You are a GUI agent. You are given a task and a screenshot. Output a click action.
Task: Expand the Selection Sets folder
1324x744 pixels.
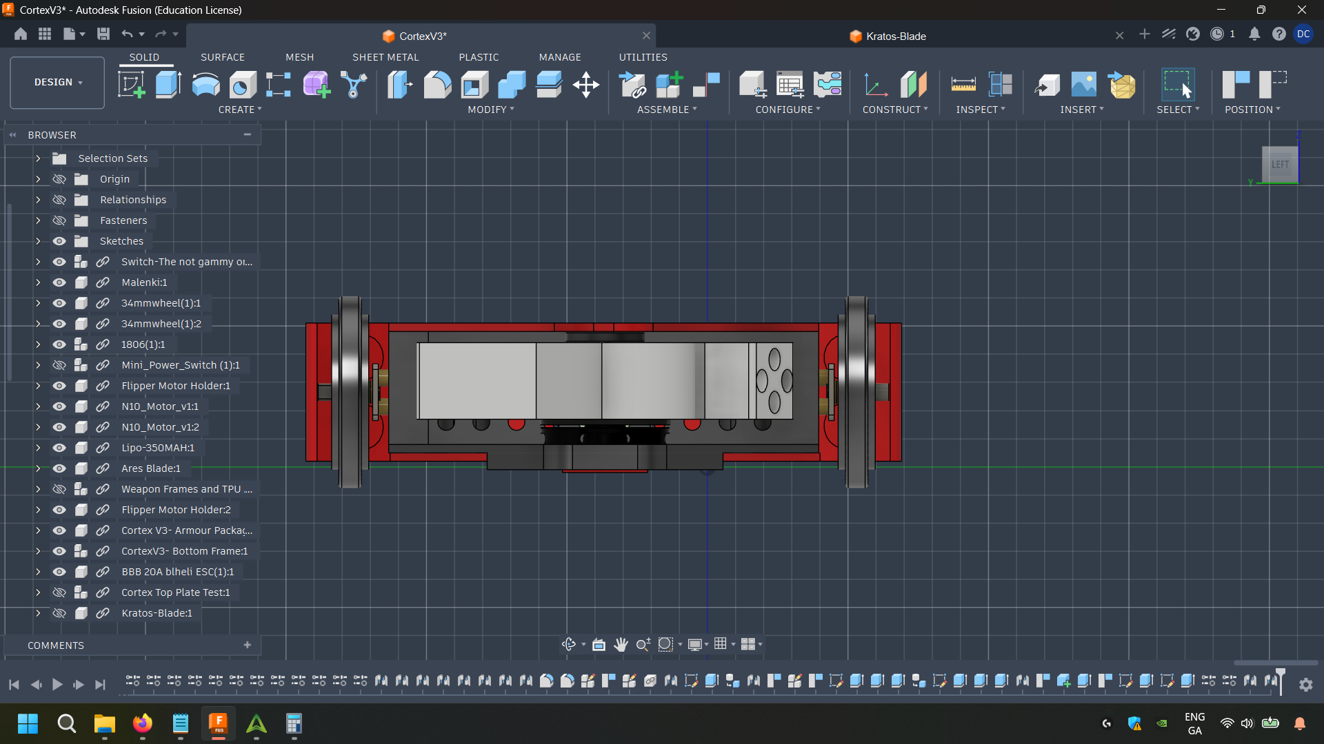click(x=38, y=158)
